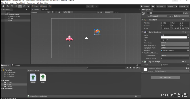
Task: Open the Shaded draw mode dropdown
Action: [38, 12]
